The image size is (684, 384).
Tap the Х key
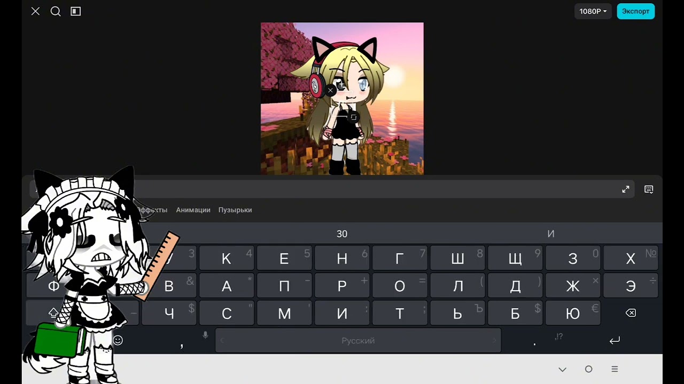tap(631, 259)
